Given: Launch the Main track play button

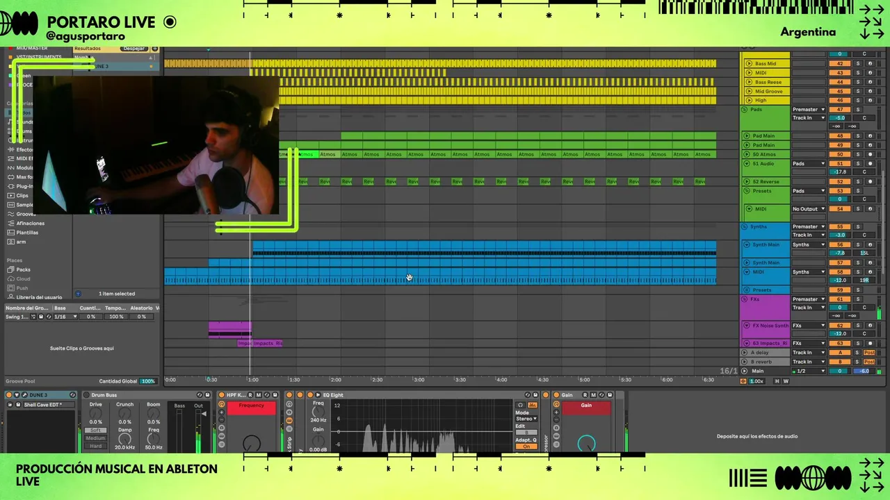Looking at the screenshot, I should (744, 371).
